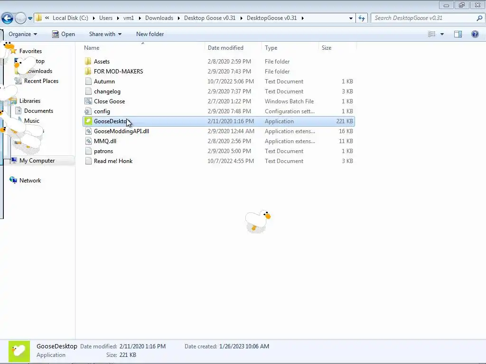
Task: Open the Share with menu
Action: pyautogui.click(x=105, y=34)
